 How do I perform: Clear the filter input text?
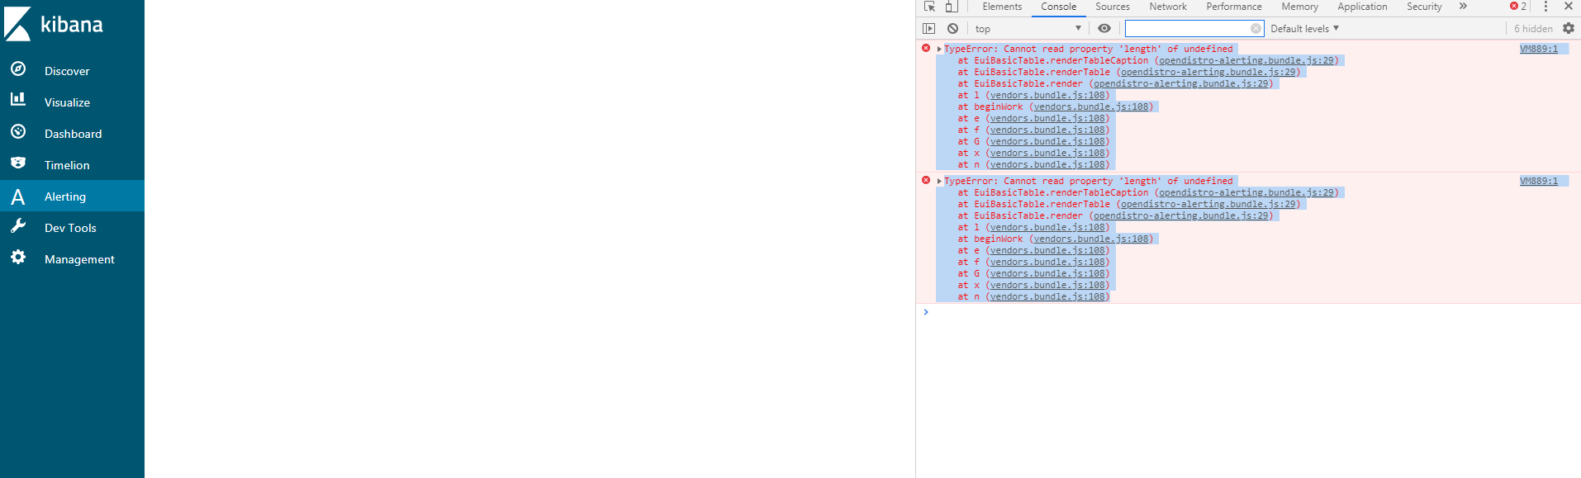pyautogui.click(x=1256, y=28)
